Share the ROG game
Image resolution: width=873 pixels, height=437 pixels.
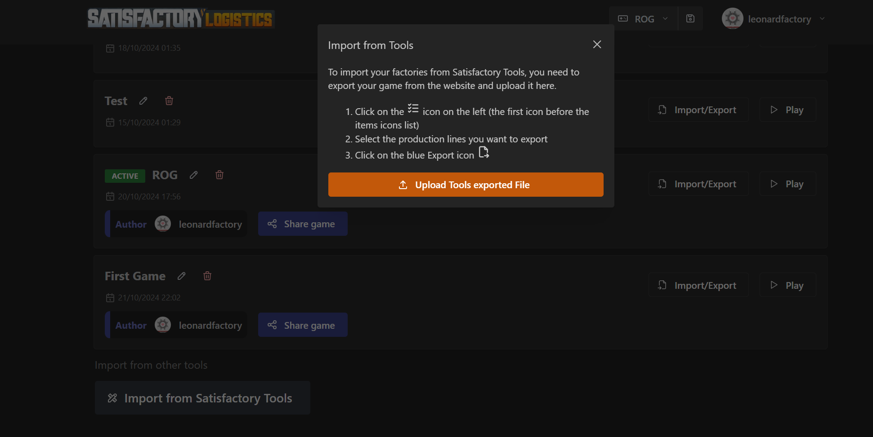pyautogui.click(x=303, y=224)
